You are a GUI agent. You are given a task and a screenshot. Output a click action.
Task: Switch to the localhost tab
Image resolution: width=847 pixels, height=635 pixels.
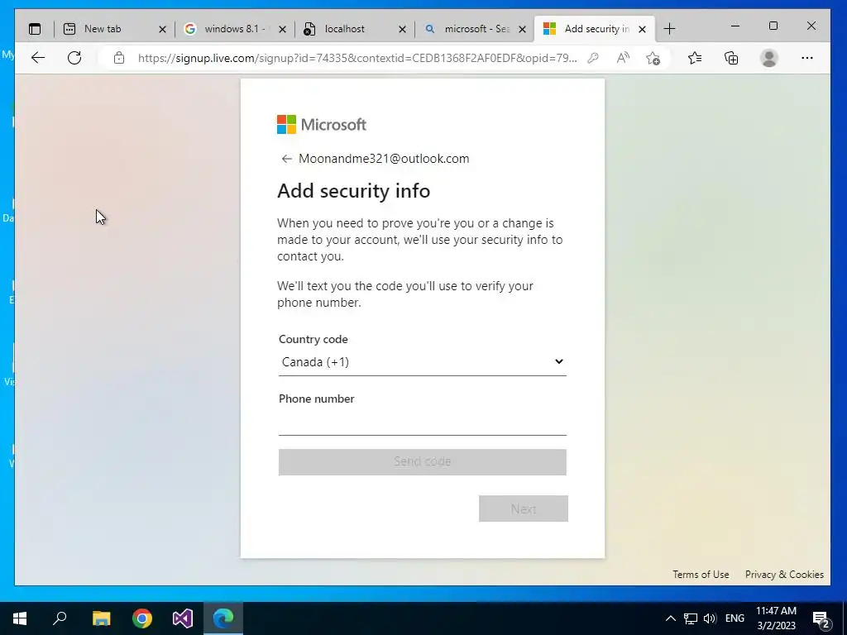[345, 29]
